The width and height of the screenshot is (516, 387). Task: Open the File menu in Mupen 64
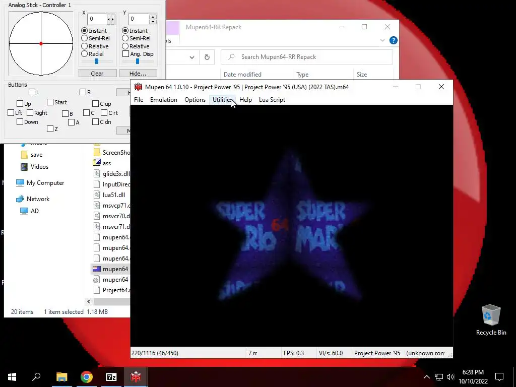(139, 100)
